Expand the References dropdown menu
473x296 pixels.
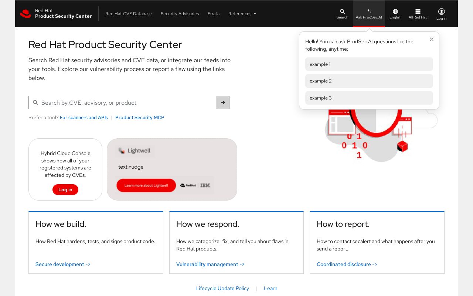coord(242,14)
